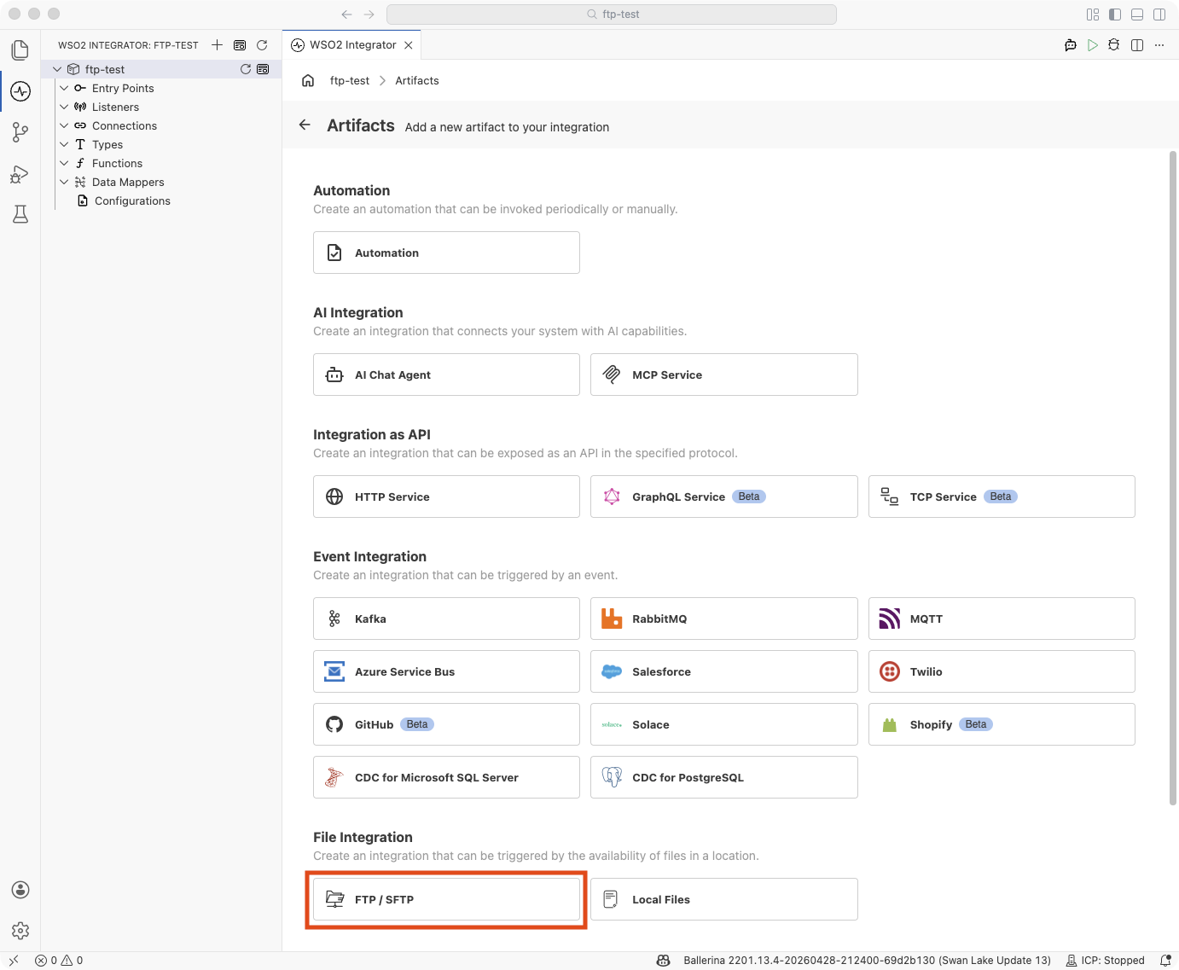The height and width of the screenshot is (970, 1179).
Task: Create an FTP / SFTP file integration
Action: [446, 899]
